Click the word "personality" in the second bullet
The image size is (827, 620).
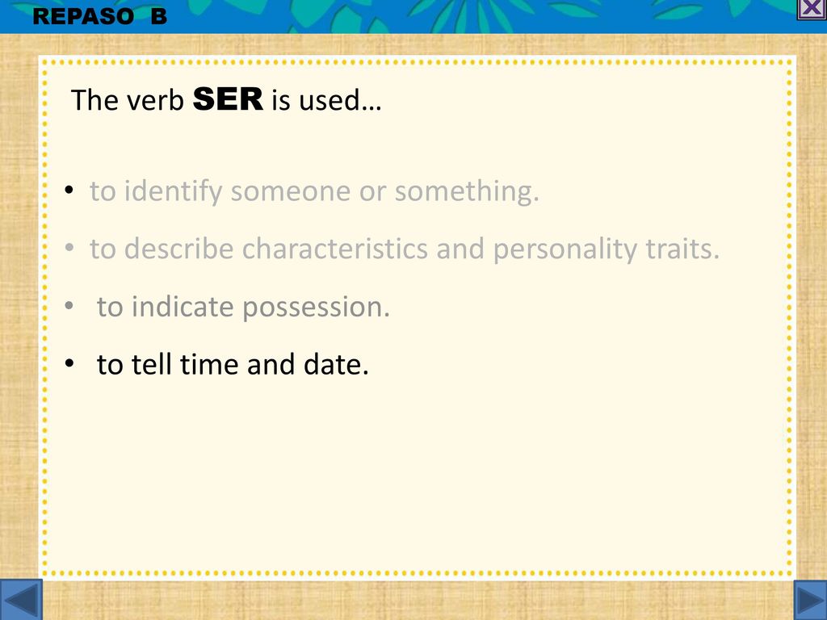click(565, 250)
